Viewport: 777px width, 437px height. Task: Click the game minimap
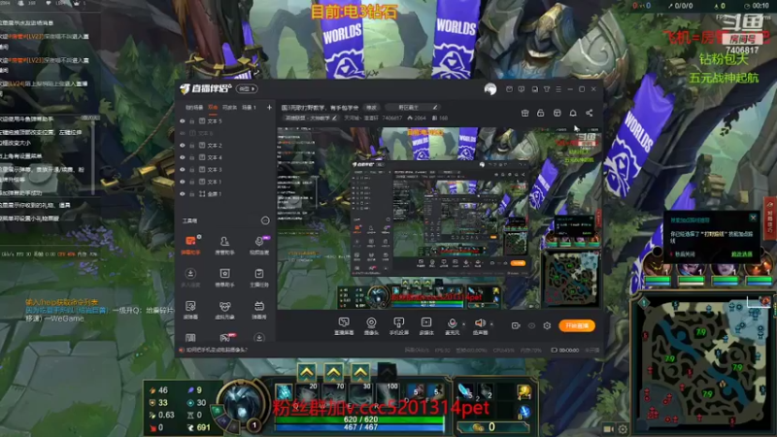tap(702, 364)
